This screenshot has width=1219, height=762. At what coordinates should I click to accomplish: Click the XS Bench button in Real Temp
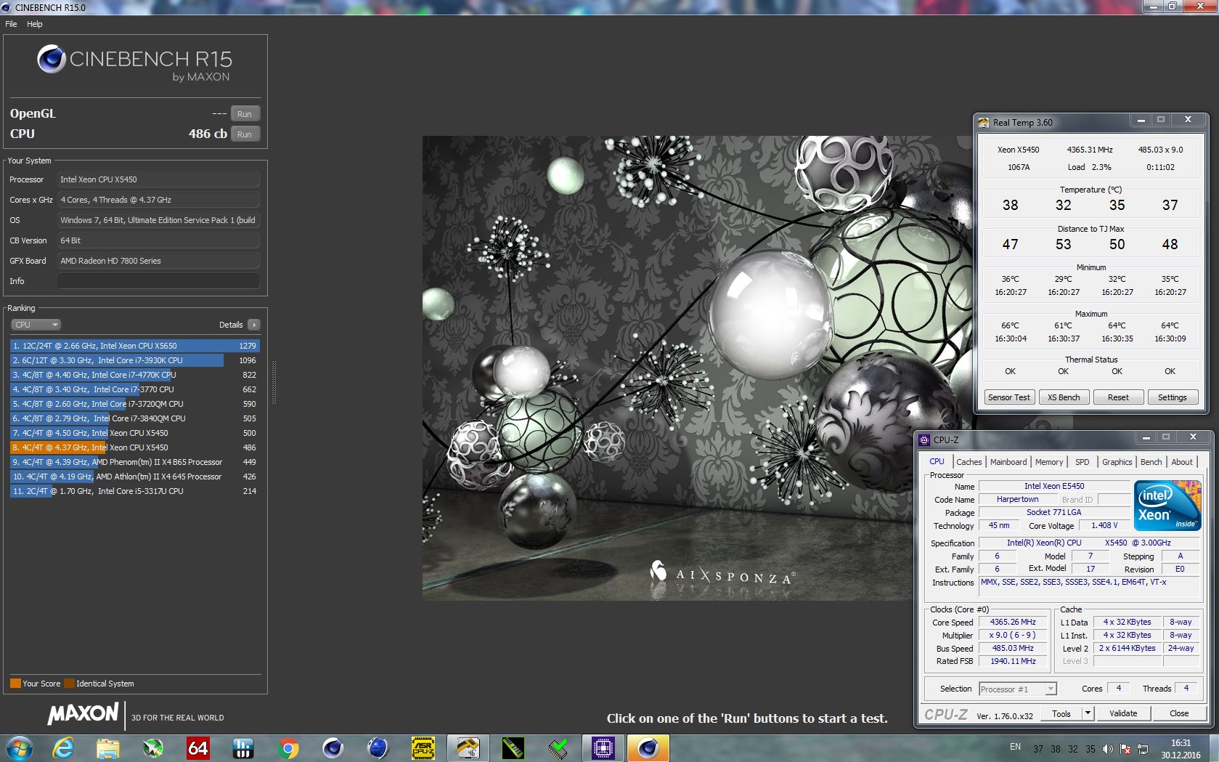coord(1064,397)
